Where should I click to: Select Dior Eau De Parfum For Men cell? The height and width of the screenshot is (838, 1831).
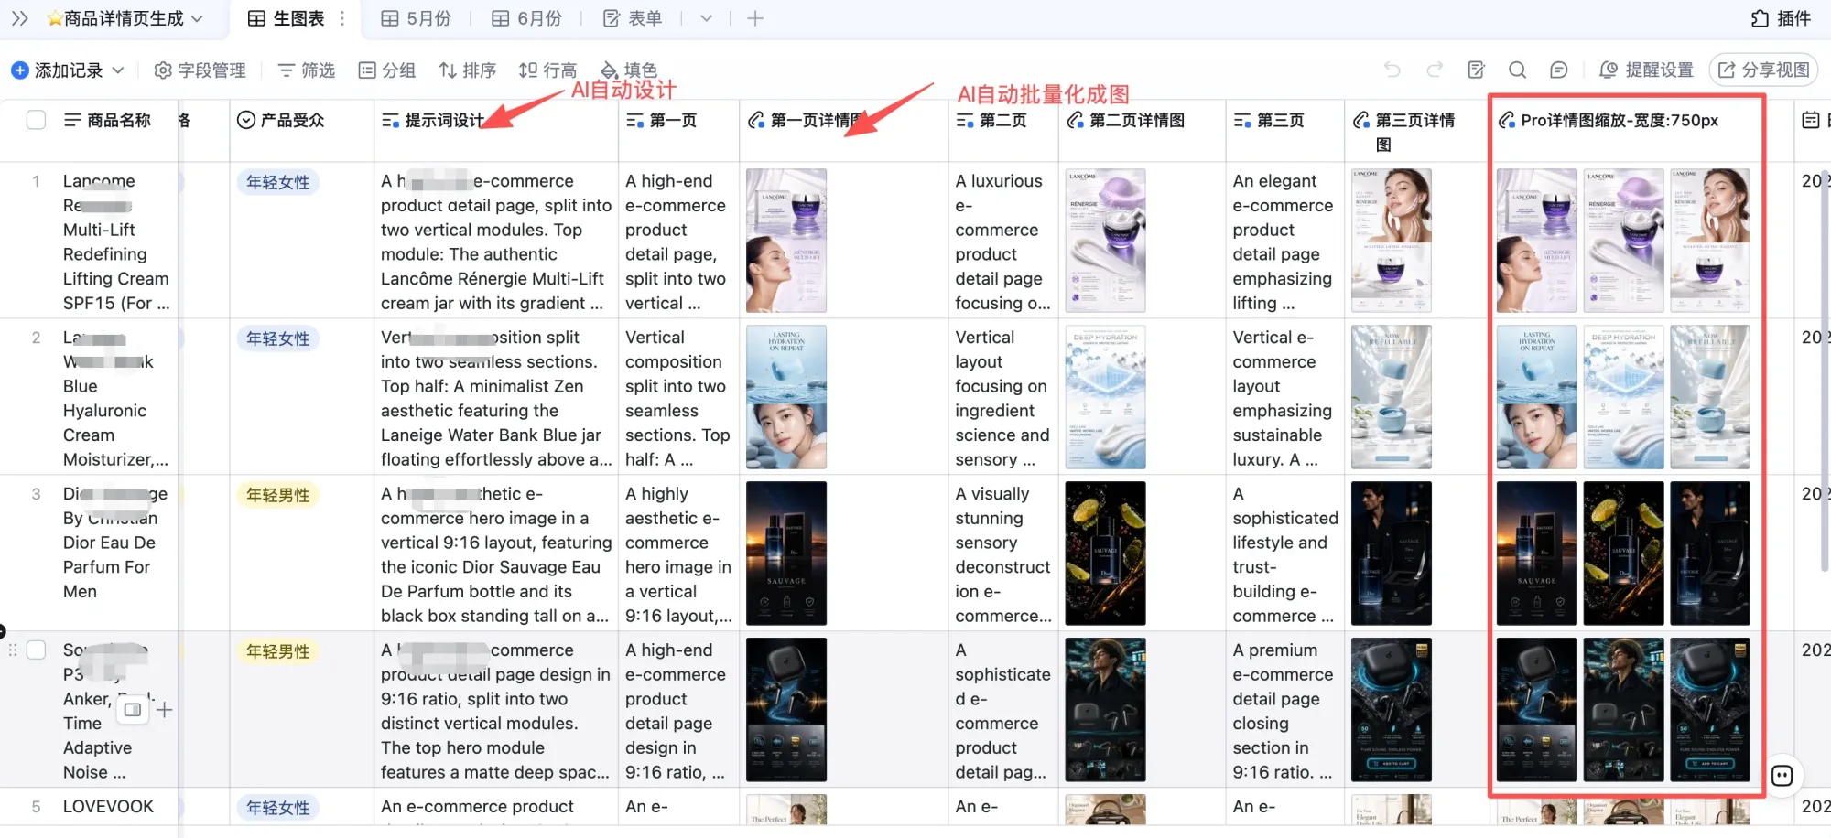coord(117,553)
